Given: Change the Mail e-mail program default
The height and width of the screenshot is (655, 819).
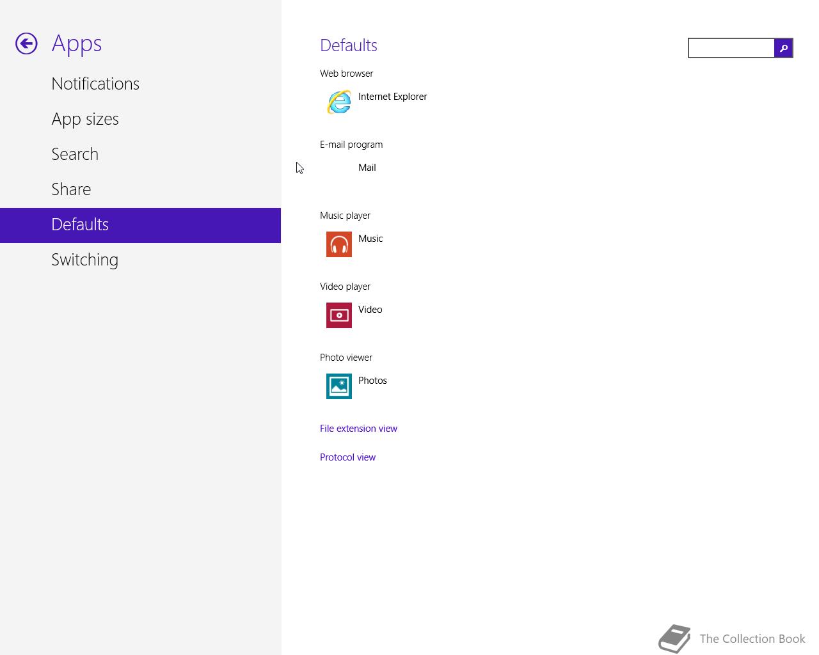Looking at the screenshot, I should pos(367,168).
